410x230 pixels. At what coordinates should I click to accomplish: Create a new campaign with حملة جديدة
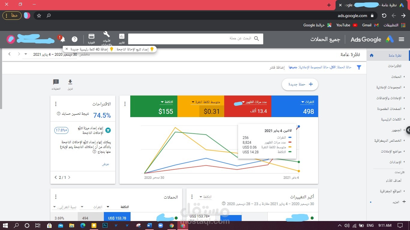(x=300, y=84)
